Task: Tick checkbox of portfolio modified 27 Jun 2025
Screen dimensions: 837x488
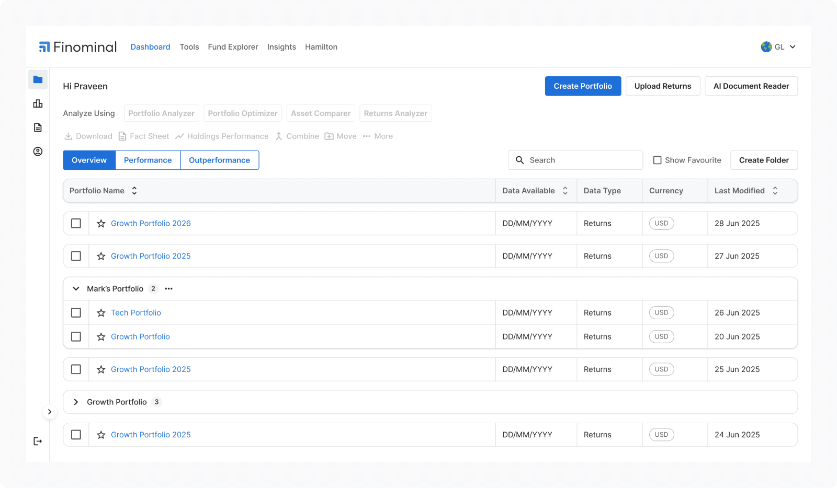Action: pos(76,257)
